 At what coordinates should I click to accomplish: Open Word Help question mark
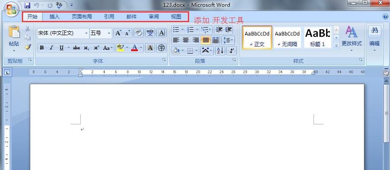click(386, 17)
